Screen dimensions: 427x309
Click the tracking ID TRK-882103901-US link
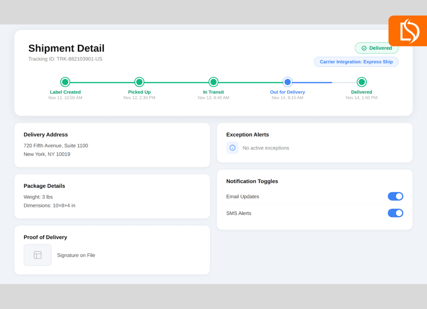(65, 59)
